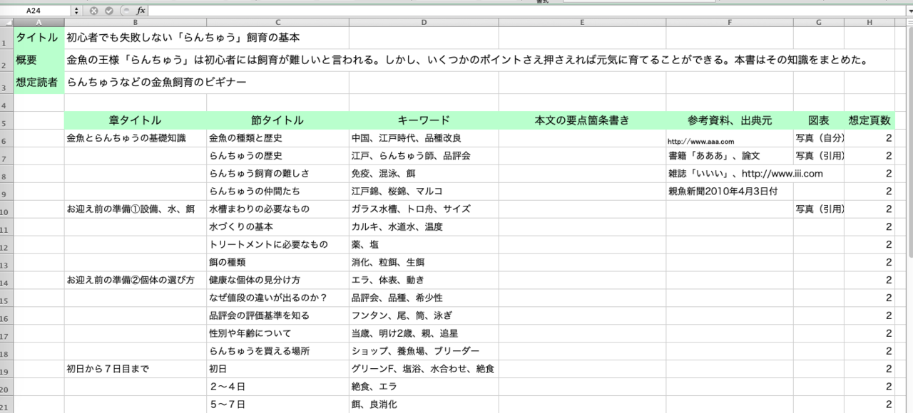This screenshot has width=913, height=413.
Task: Click the green checkmark confirm icon
Action: click(x=107, y=10)
